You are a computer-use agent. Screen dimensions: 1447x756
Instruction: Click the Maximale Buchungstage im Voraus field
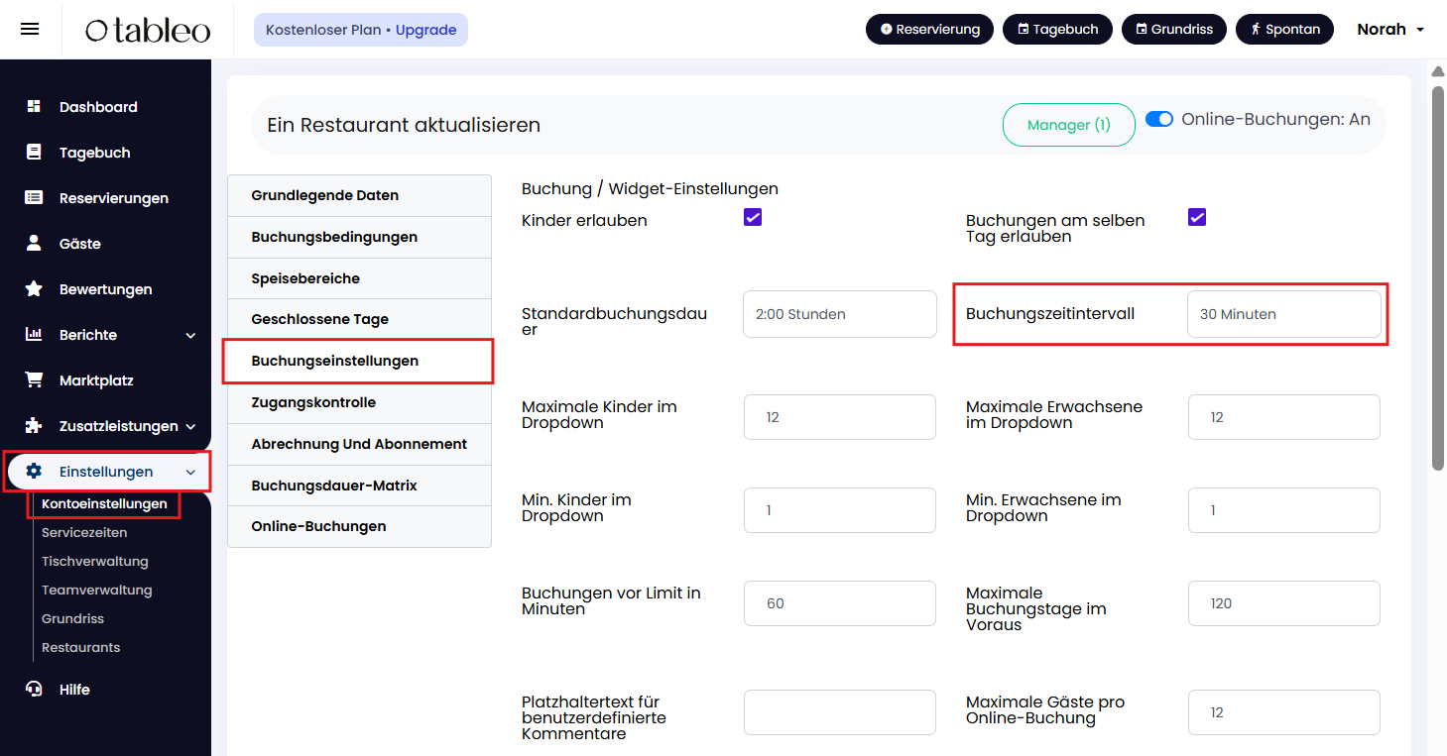[x=1283, y=603]
